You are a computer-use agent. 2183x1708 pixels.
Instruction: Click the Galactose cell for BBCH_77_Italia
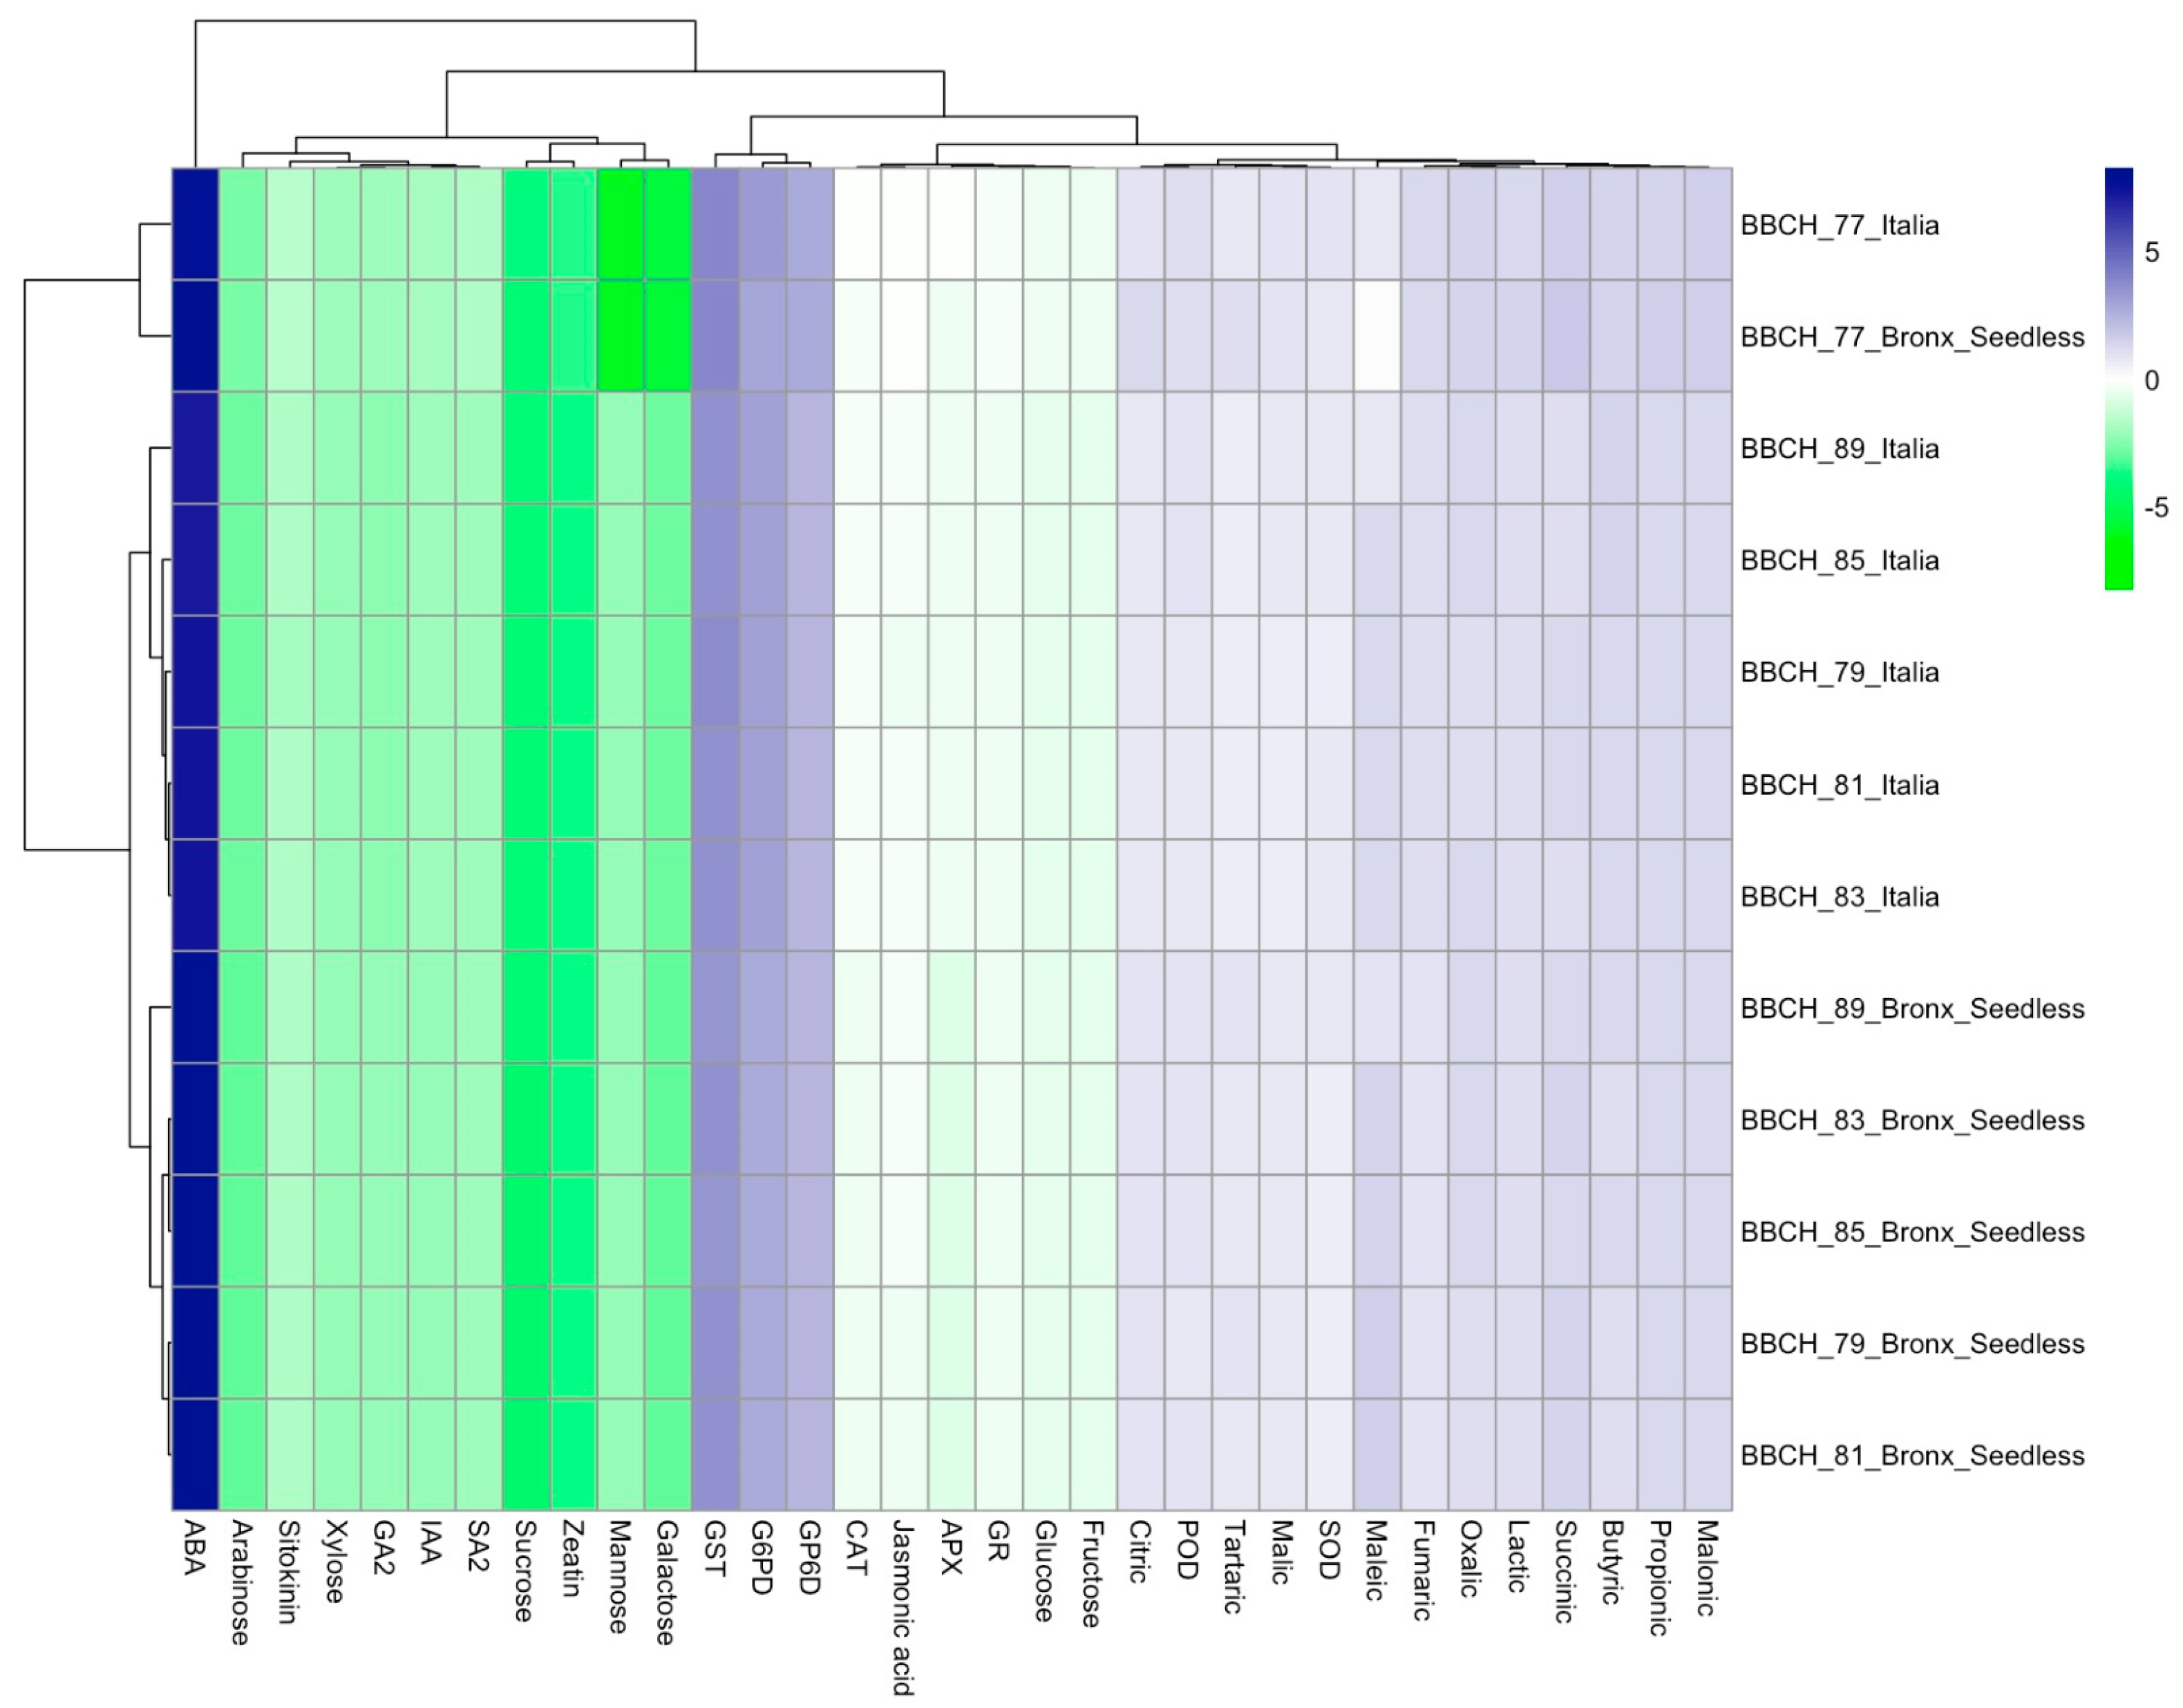point(668,224)
